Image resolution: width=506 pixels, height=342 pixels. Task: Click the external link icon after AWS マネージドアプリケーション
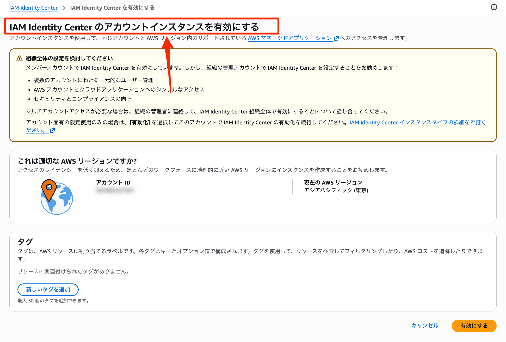coord(336,38)
